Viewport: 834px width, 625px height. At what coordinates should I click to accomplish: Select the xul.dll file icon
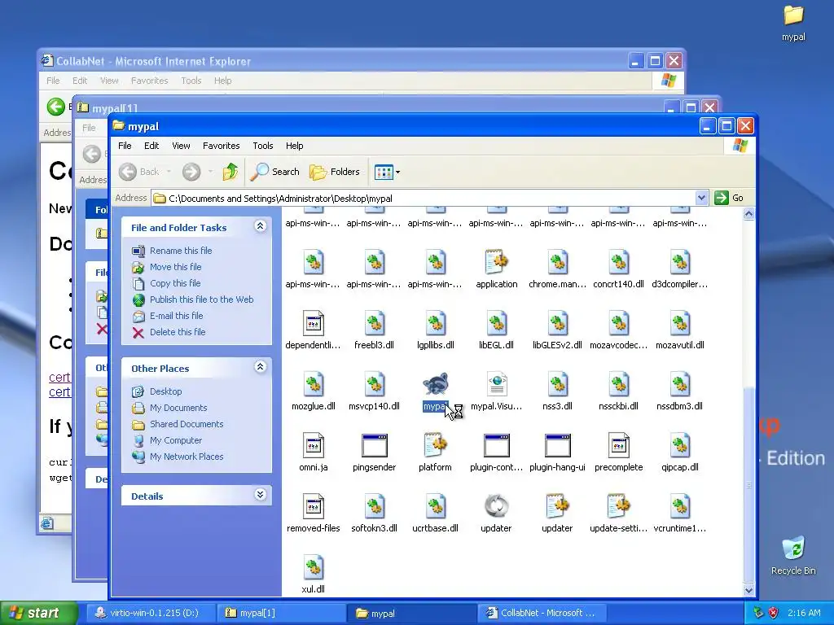click(x=314, y=567)
